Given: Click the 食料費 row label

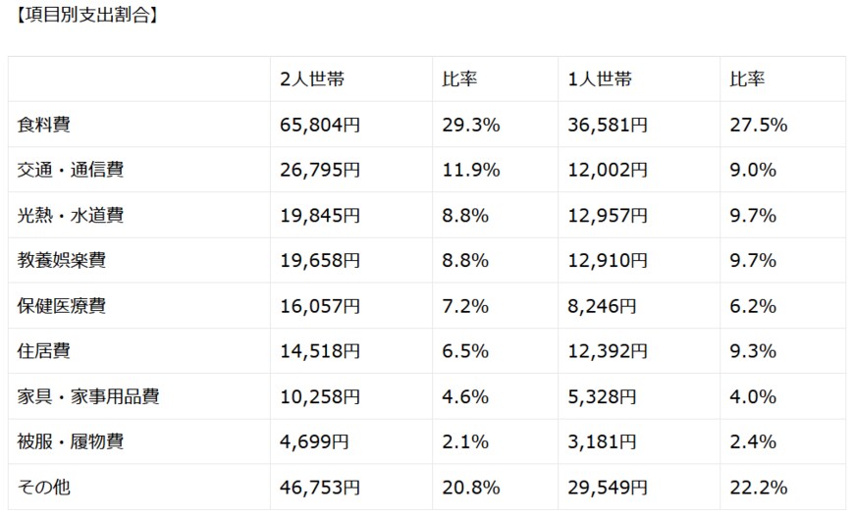Looking at the screenshot, I should [x=44, y=125].
